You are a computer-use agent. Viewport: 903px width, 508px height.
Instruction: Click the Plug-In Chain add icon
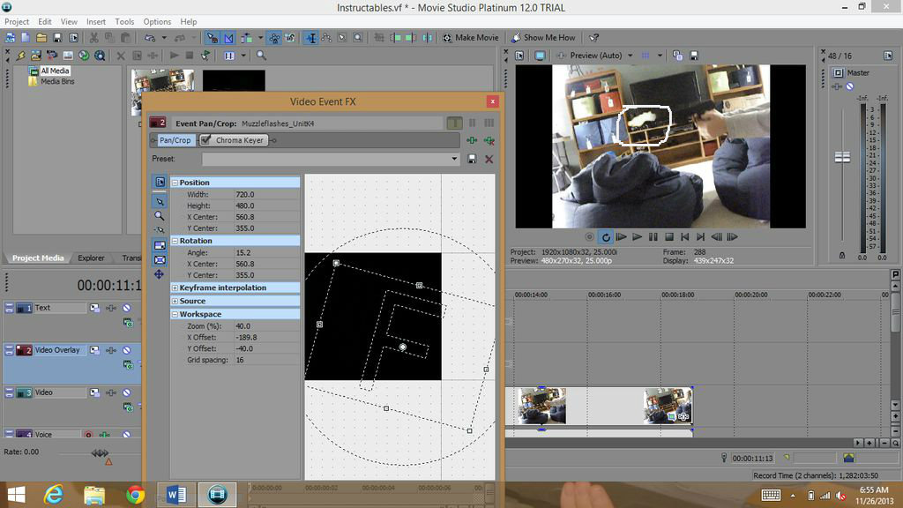[472, 140]
